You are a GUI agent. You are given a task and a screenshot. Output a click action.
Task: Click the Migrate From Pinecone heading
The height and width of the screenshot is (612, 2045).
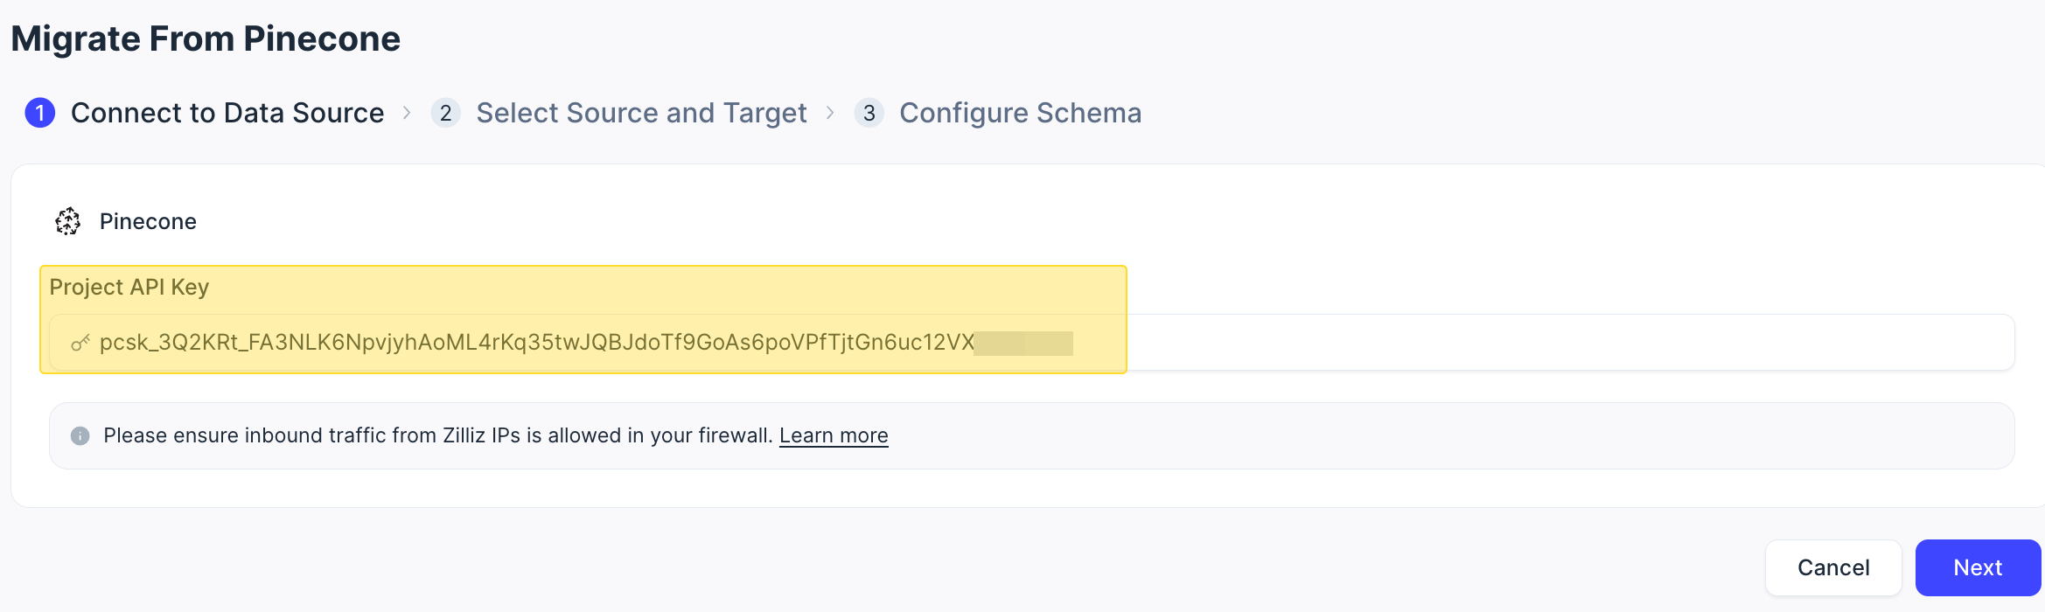tap(206, 38)
